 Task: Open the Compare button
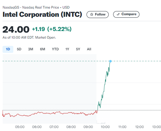click(x=126, y=14)
